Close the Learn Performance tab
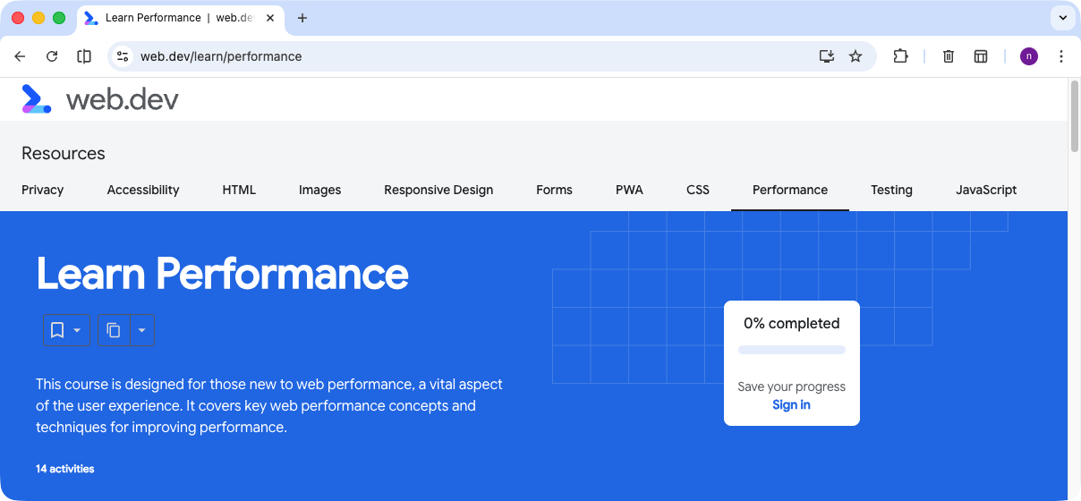This screenshot has width=1081, height=501. click(x=270, y=18)
